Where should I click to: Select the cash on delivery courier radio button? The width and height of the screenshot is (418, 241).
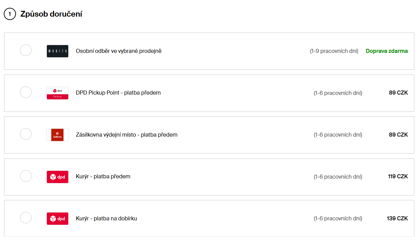pos(26,218)
